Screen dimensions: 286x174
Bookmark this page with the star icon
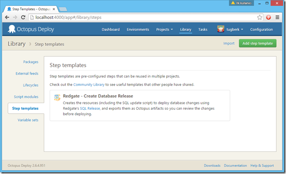tap(259, 17)
